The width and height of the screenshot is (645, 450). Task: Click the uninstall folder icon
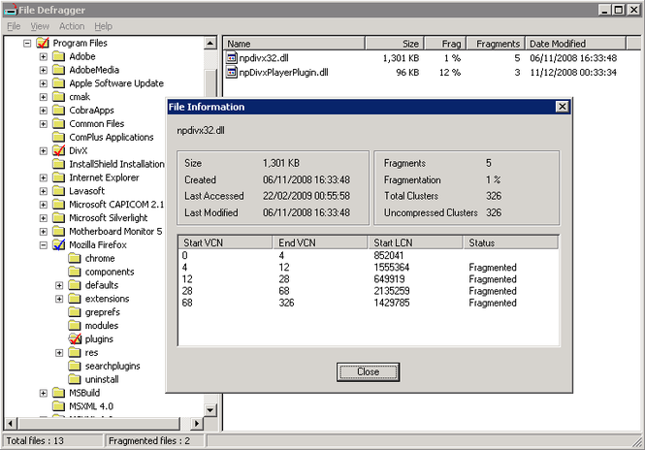75,379
